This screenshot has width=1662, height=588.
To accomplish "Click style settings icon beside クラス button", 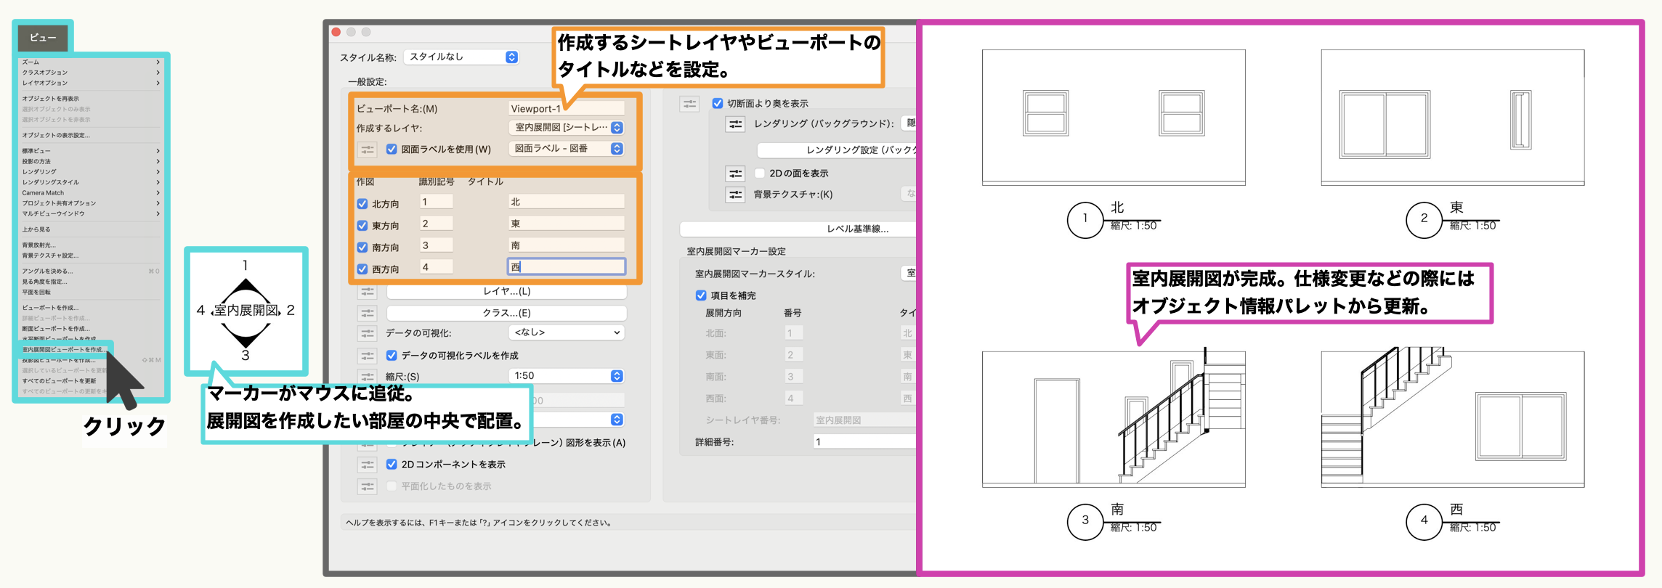I will coord(368,314).
